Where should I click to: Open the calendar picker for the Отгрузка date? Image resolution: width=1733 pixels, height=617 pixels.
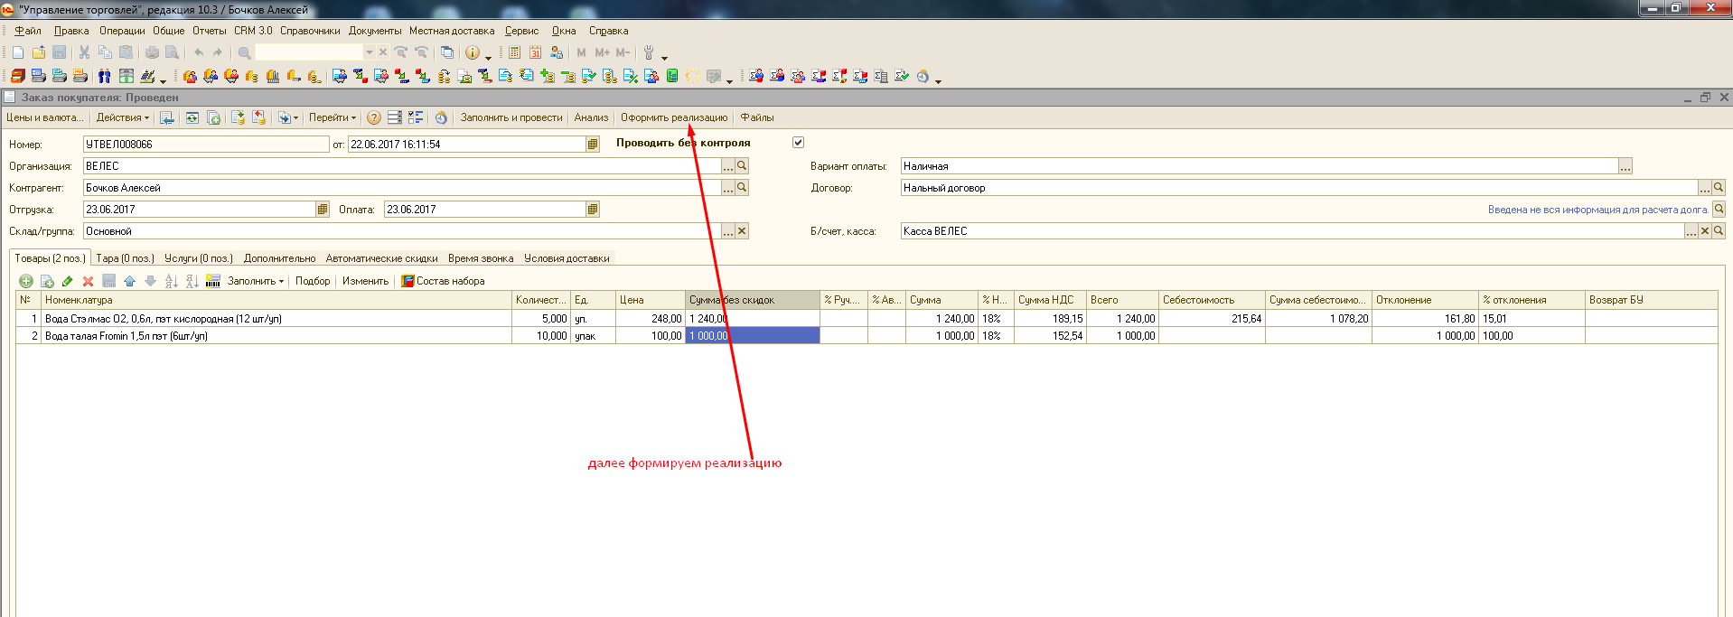click(322, 210)
